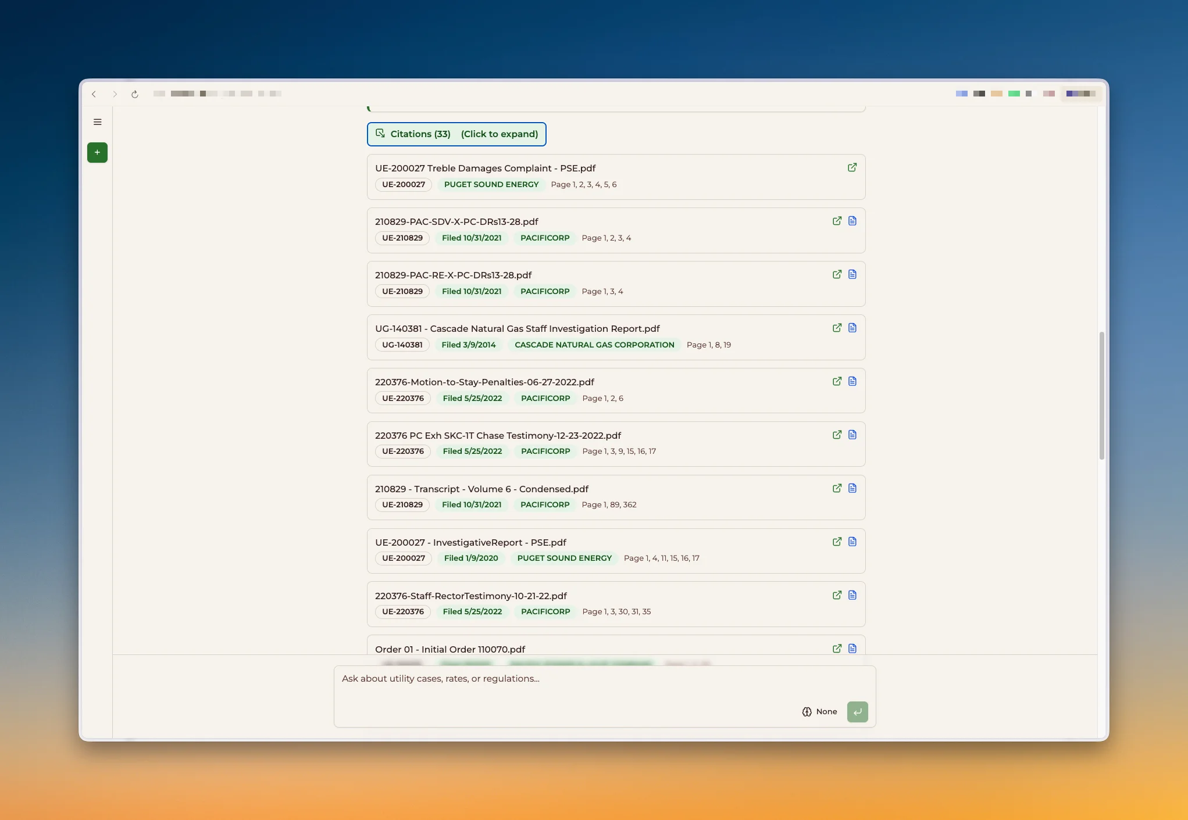The width and height of the screenshot is (1188, 820).
Task: Click the browser back arrow
Action: click(94, 94)
